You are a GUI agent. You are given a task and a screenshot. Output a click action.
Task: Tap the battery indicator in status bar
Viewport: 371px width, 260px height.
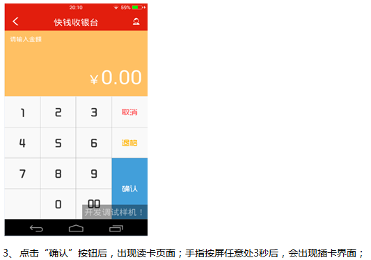tap(139, 8)
